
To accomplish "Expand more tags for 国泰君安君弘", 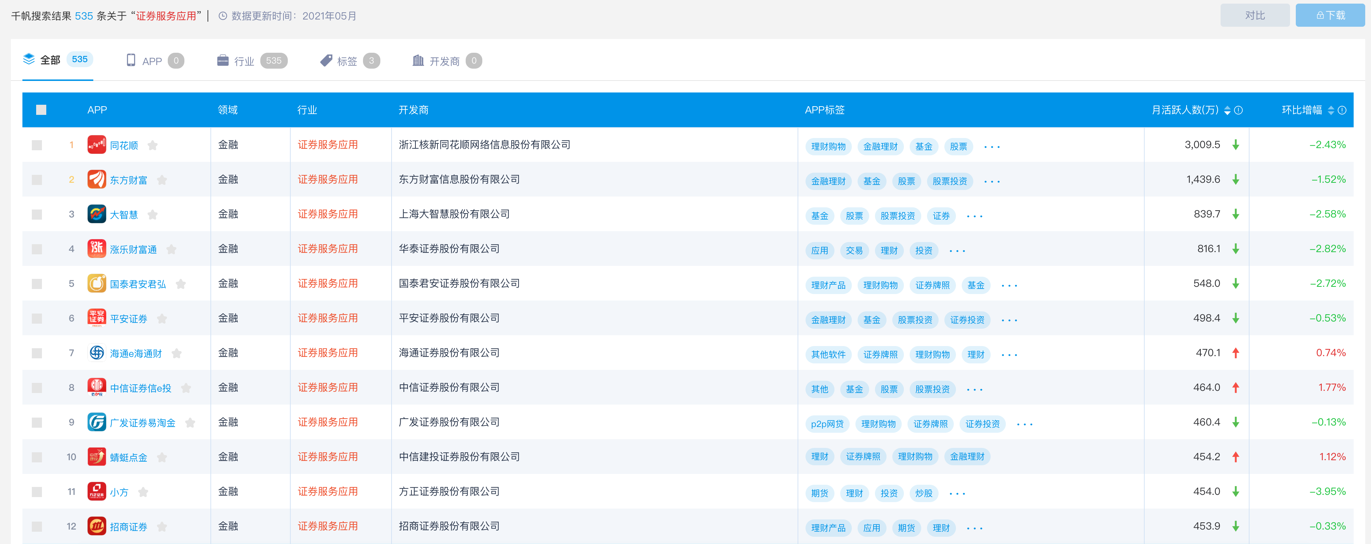I will pos(1009,286).
